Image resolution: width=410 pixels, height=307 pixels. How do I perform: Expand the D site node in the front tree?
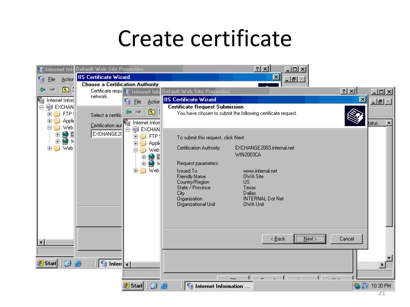coord(144,157)
